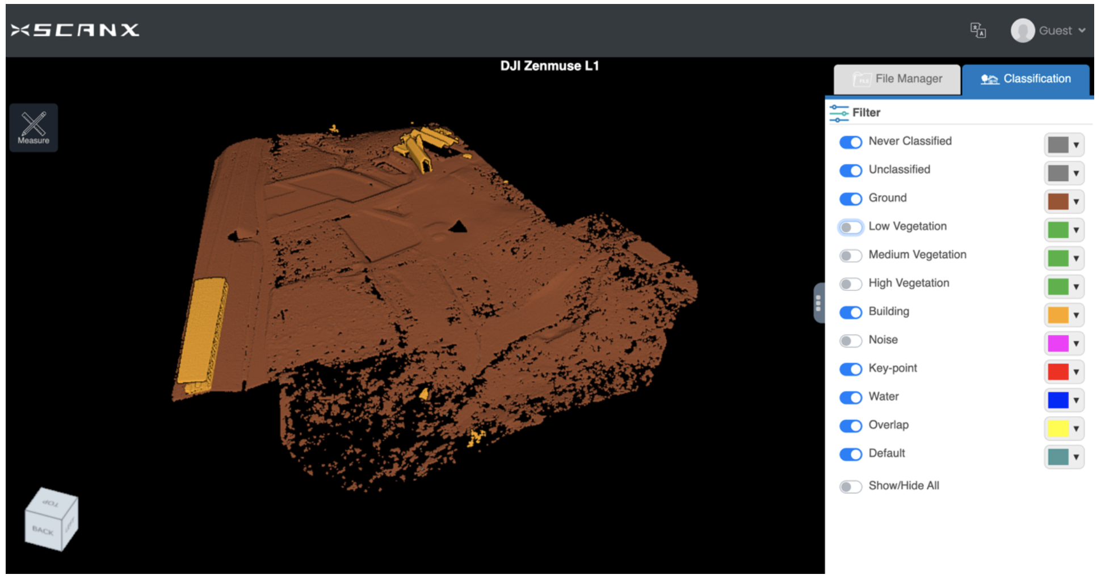Enable the Low Vegetation toggle

(850, 227)
